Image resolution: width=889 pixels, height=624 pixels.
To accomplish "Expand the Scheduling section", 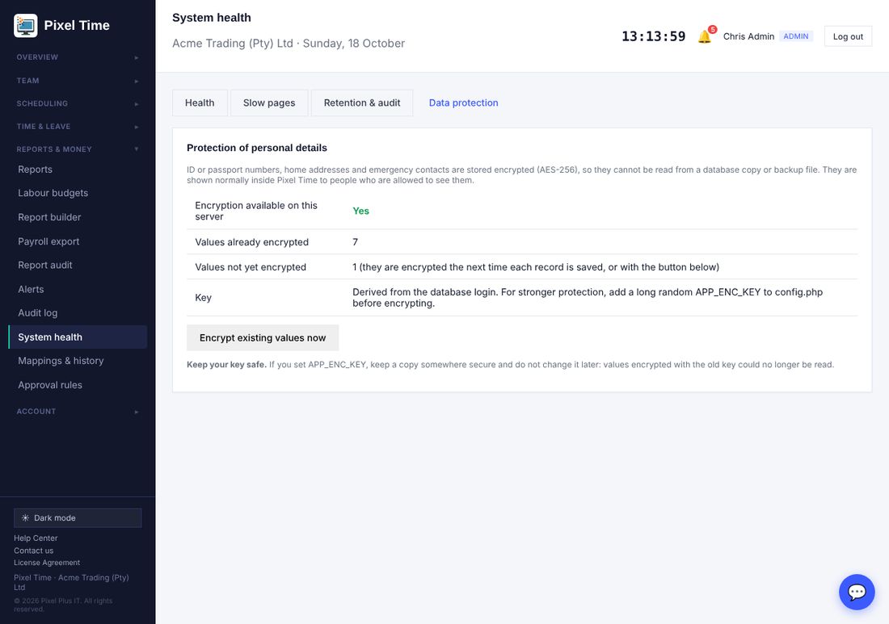I will [78, 103].
